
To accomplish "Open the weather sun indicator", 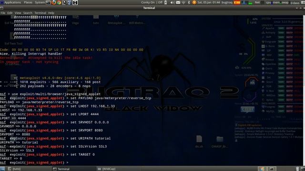I will 194,2.
